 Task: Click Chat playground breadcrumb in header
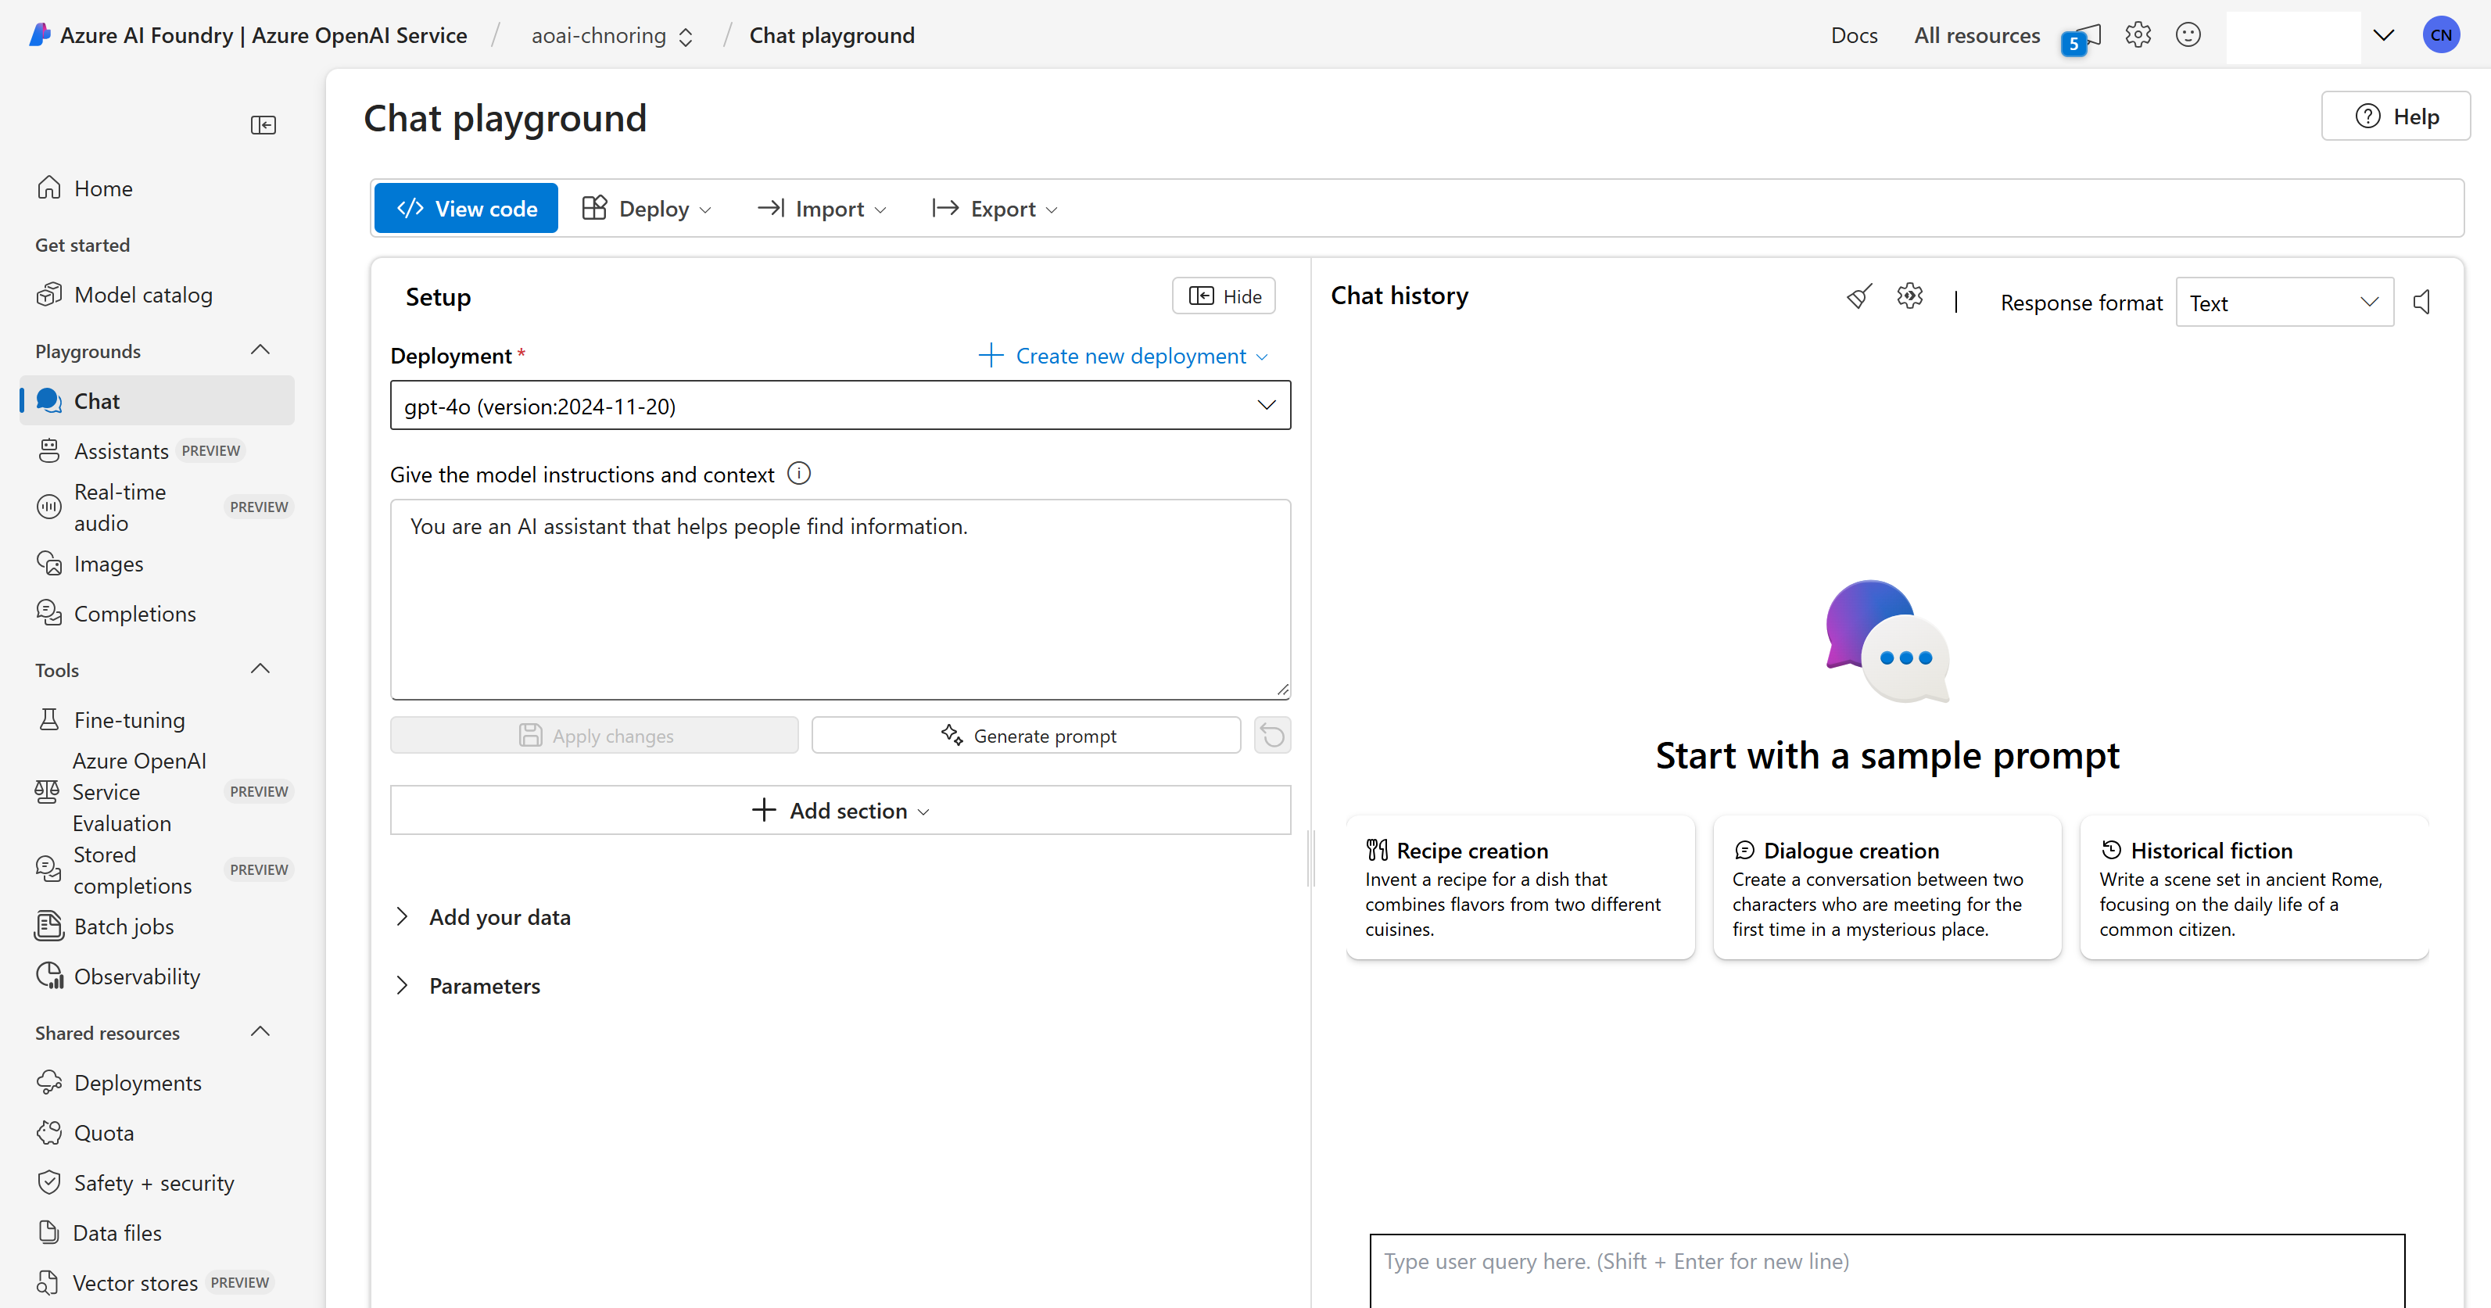(x=832, y=35)
